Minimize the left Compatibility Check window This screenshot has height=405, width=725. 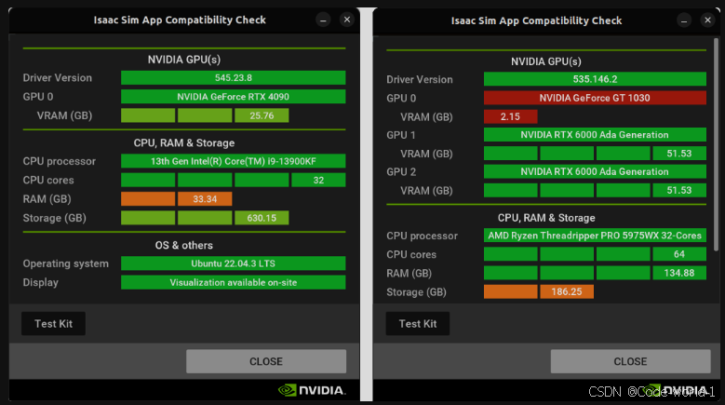[x=323, y=20]
